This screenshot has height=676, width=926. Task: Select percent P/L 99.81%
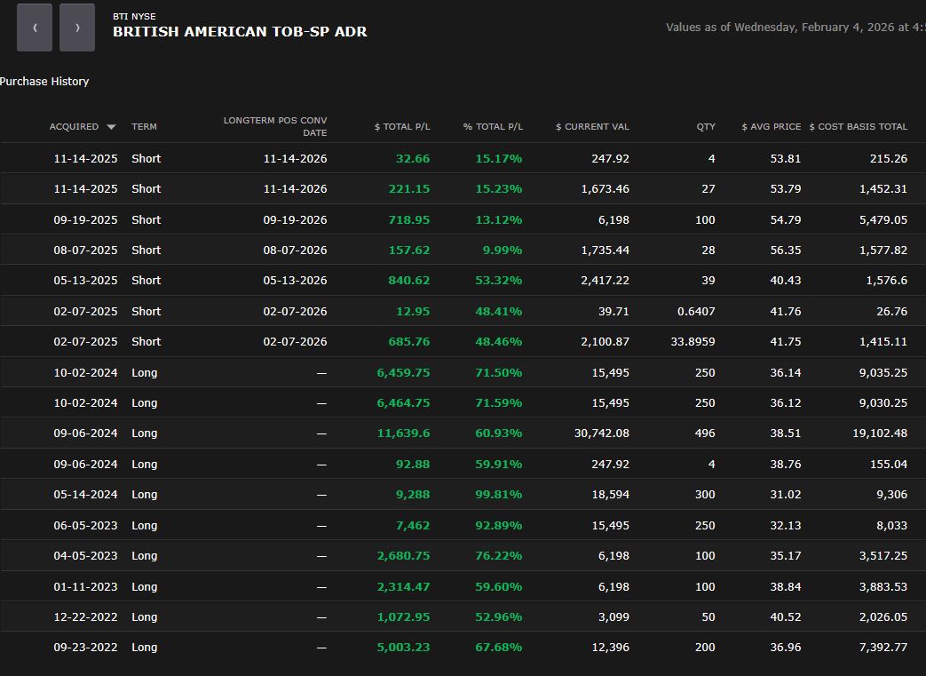[499, 495]
